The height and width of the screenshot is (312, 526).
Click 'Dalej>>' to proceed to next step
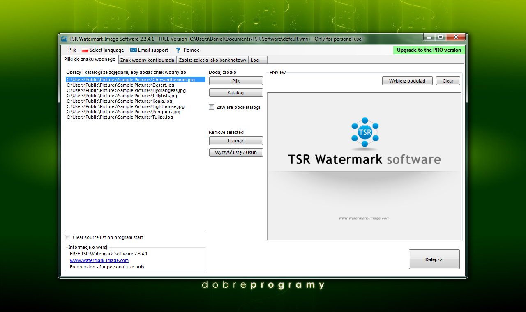(x=434, y=259)
